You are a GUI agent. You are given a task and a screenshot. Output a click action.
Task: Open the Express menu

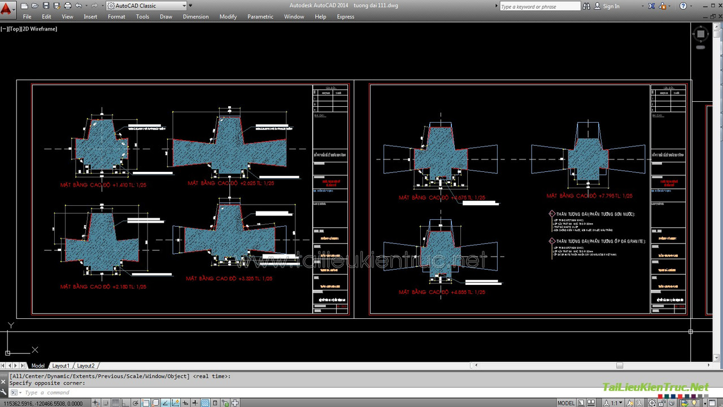click(x=346, y=16)
